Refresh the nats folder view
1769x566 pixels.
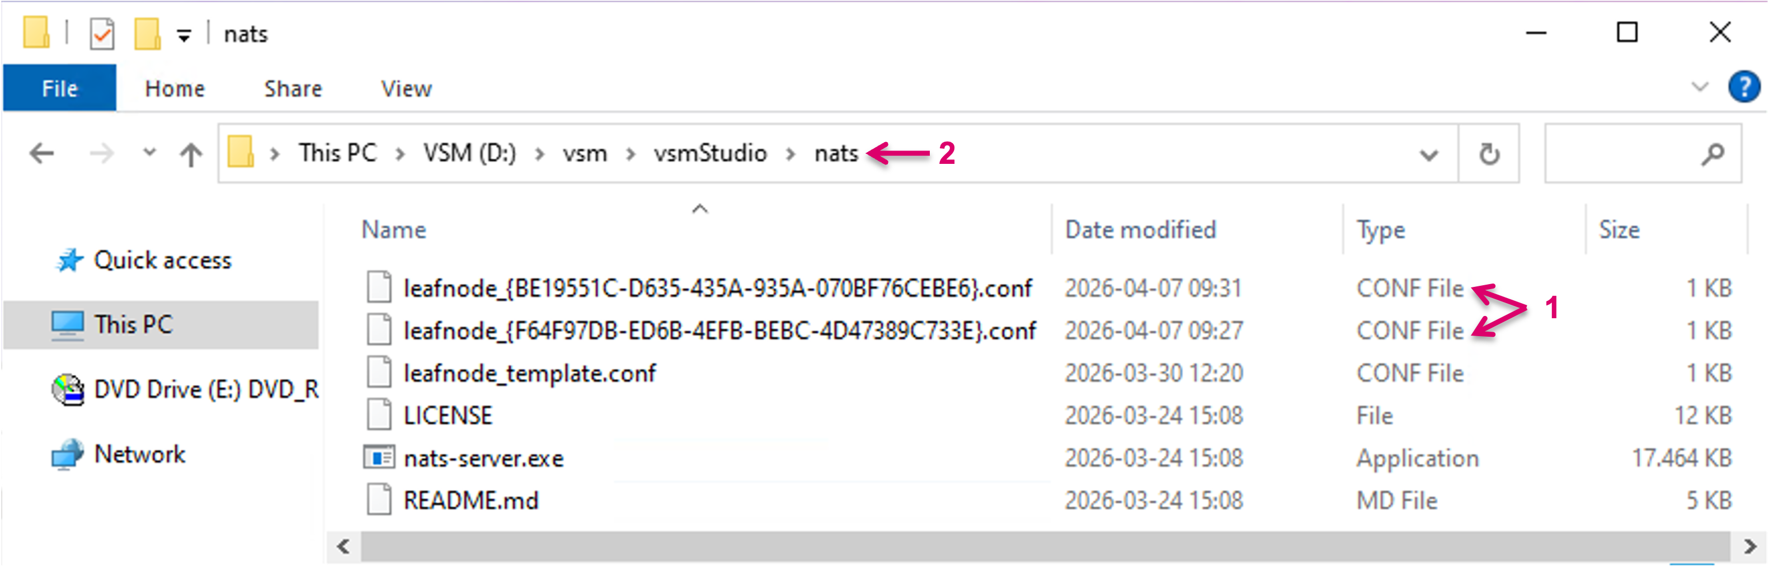click(x=1489, y=154)
